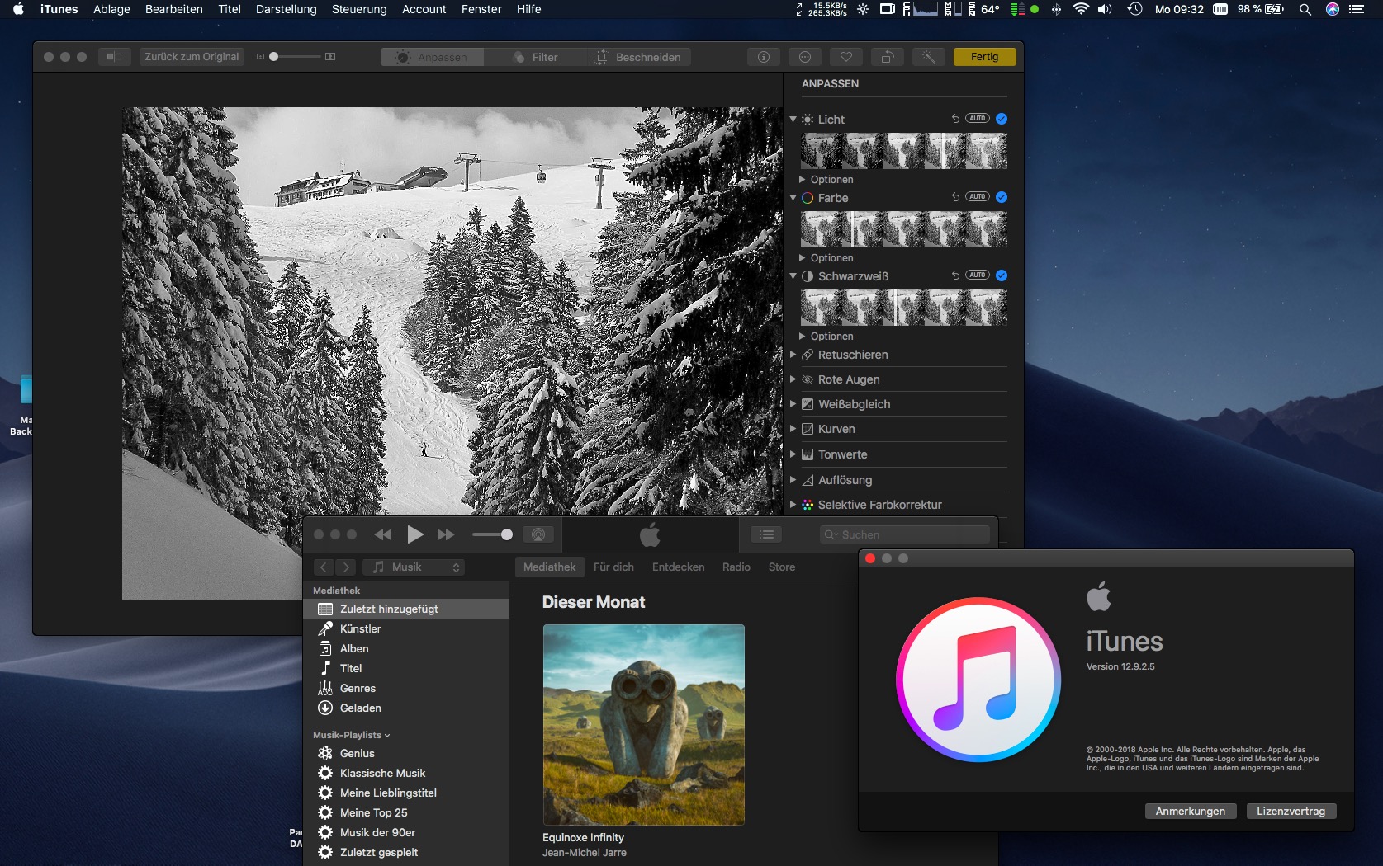
Task: Click the rotate icon in Photos toolbar
Action: point(887,57)
